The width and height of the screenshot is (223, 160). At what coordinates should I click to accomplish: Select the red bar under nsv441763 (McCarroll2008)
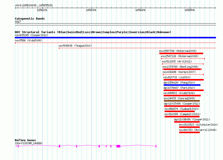[x=189, y=132]
